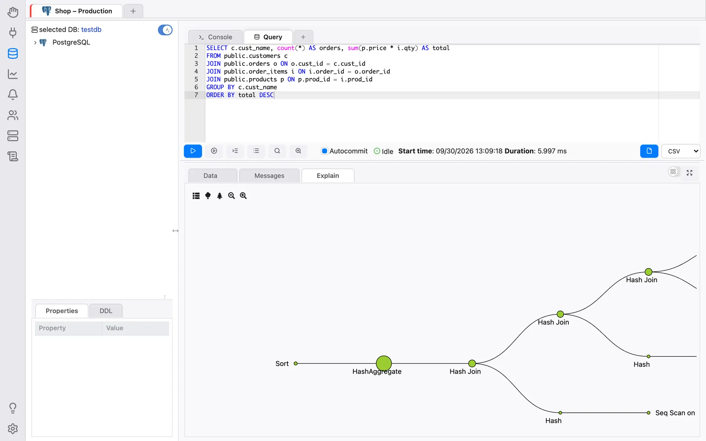The width and height of the screenshot is (706, 441).
Task: Click the blue export file button
Action: pos(649,151)
